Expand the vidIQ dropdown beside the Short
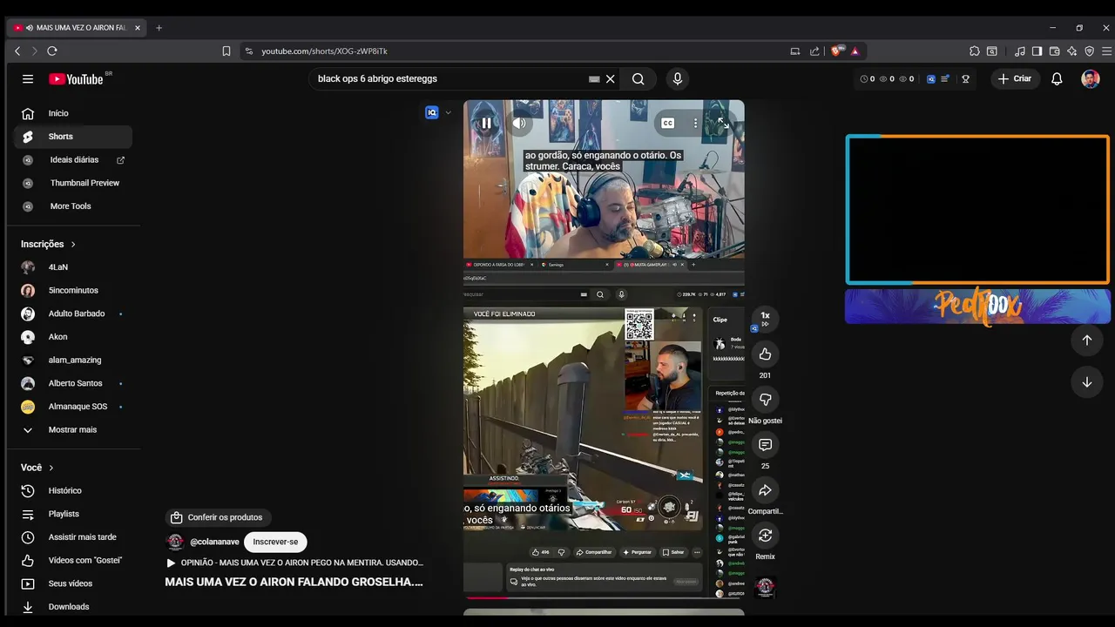 coord(448,112)
